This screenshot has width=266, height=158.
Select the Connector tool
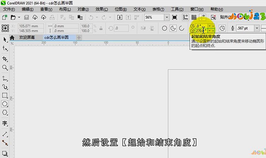5,143
